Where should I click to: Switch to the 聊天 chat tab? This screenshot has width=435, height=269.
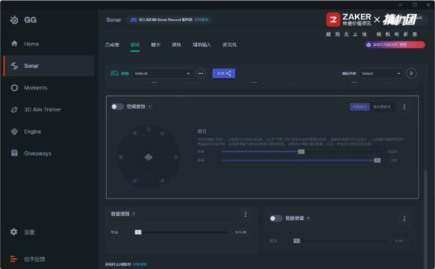[x=156, y=45]
